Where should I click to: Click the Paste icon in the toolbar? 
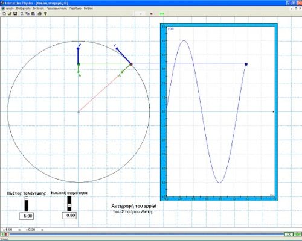(x=33, y=14)
